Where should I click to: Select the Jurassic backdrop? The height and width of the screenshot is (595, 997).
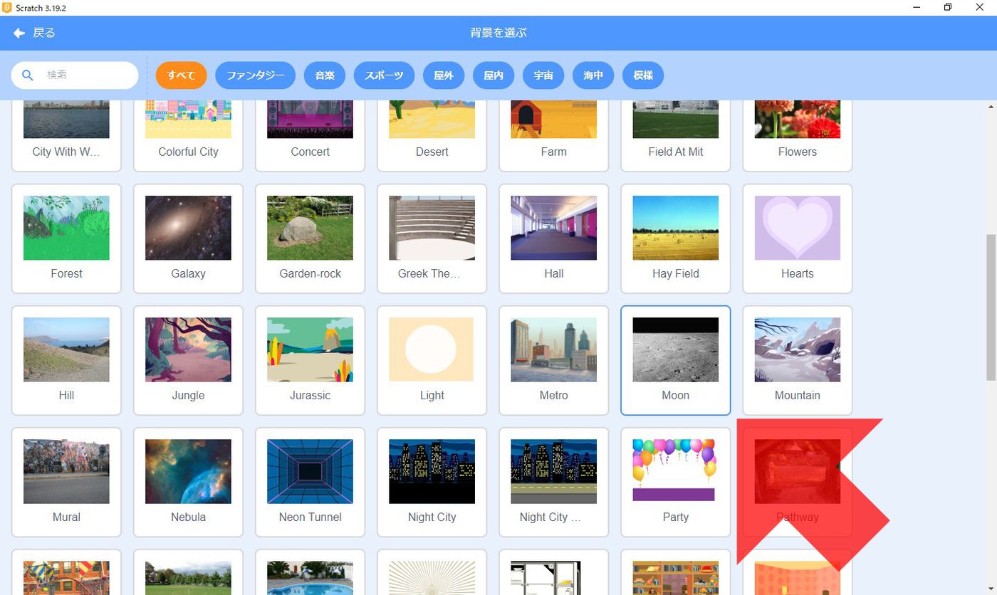[x=310, y=360]
